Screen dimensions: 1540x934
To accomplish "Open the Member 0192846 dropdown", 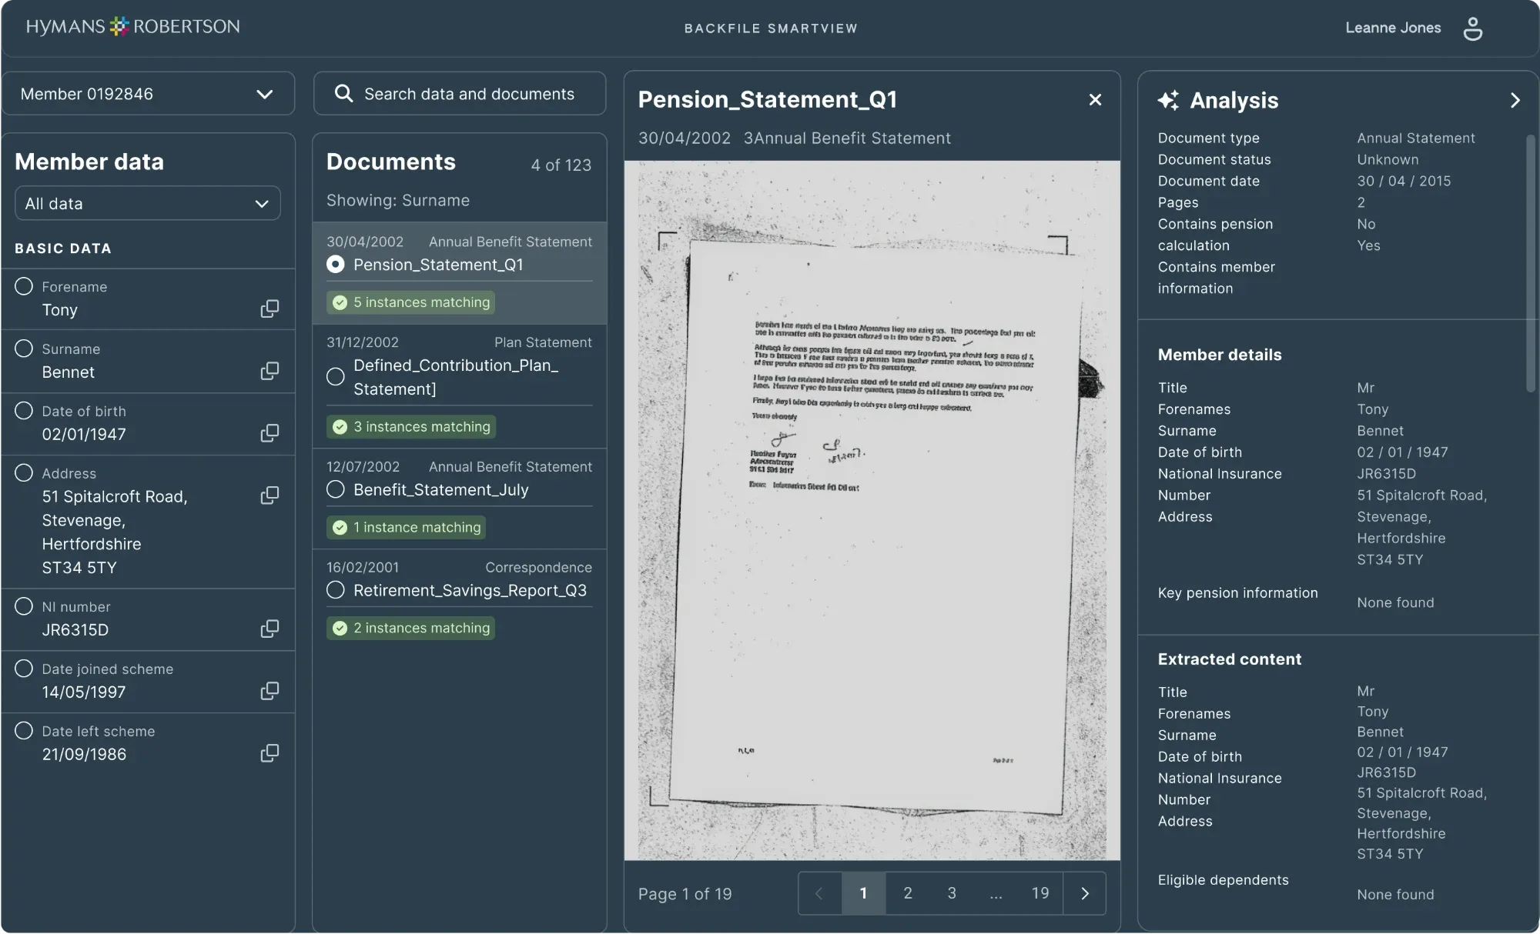I will [149, 94].
